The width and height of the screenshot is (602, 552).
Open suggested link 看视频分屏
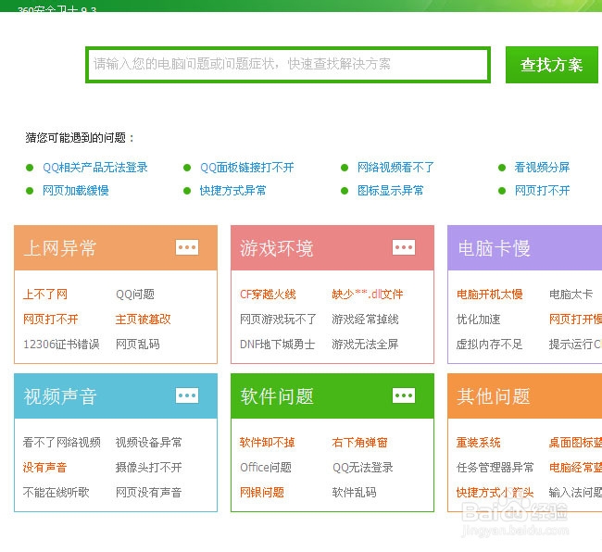[x=542, y=168]
